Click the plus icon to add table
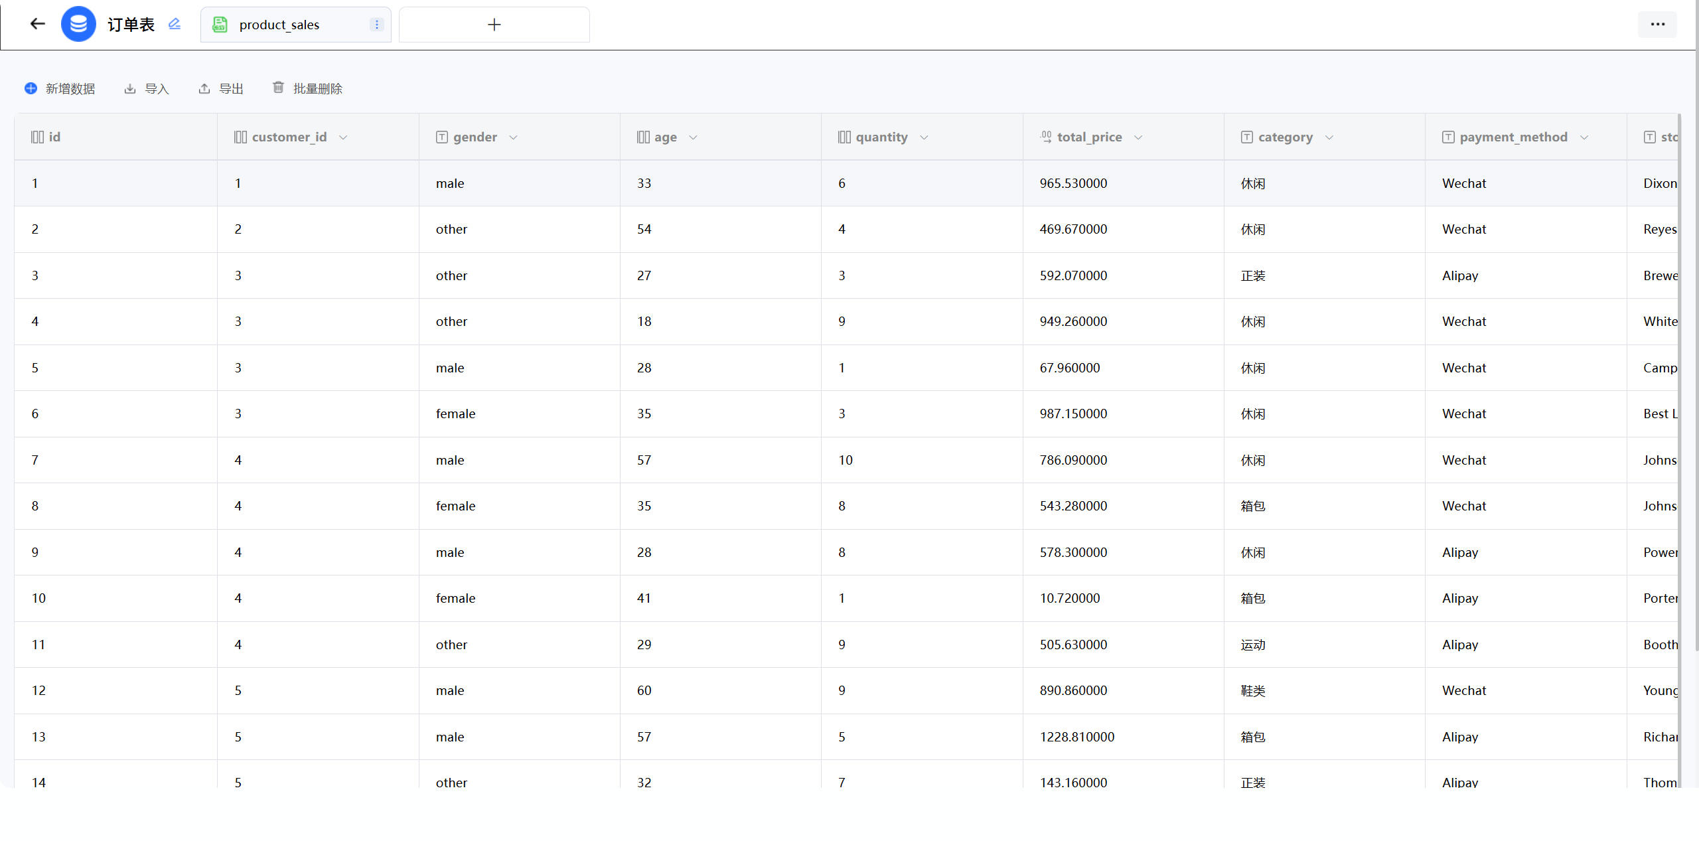This screenshot has width=1699, height=841. pyautogui.click(x=494, y=25)
